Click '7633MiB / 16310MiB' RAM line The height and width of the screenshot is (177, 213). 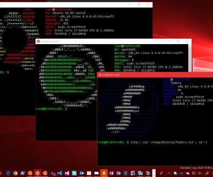[x=70, y=34]
